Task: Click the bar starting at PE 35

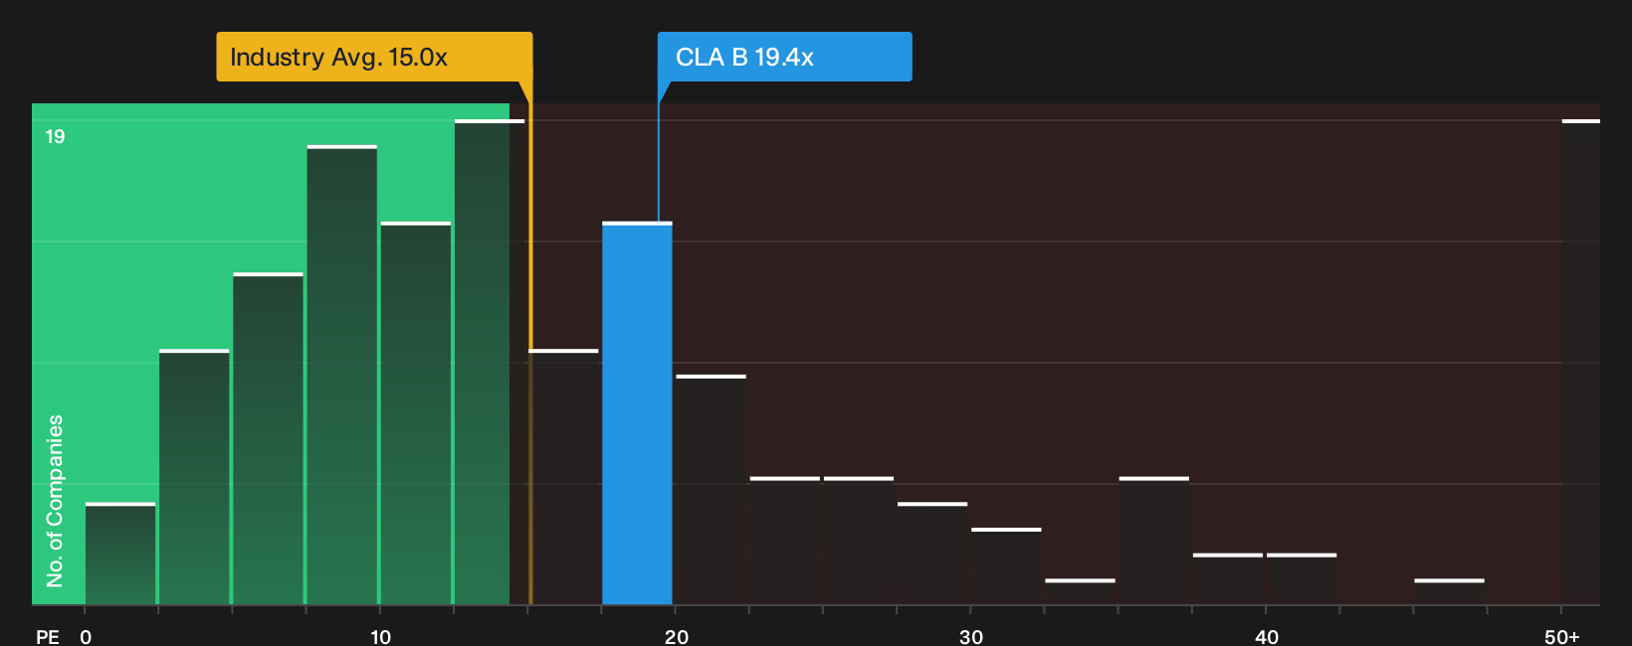Action: tap(1154, 541)
